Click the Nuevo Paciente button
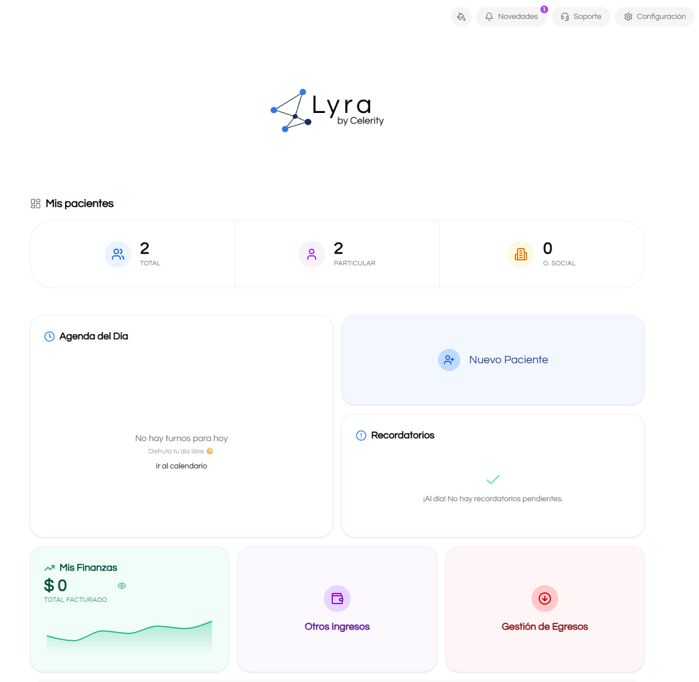This screenshot has height=682, width=699. click(x=493, y=359)
